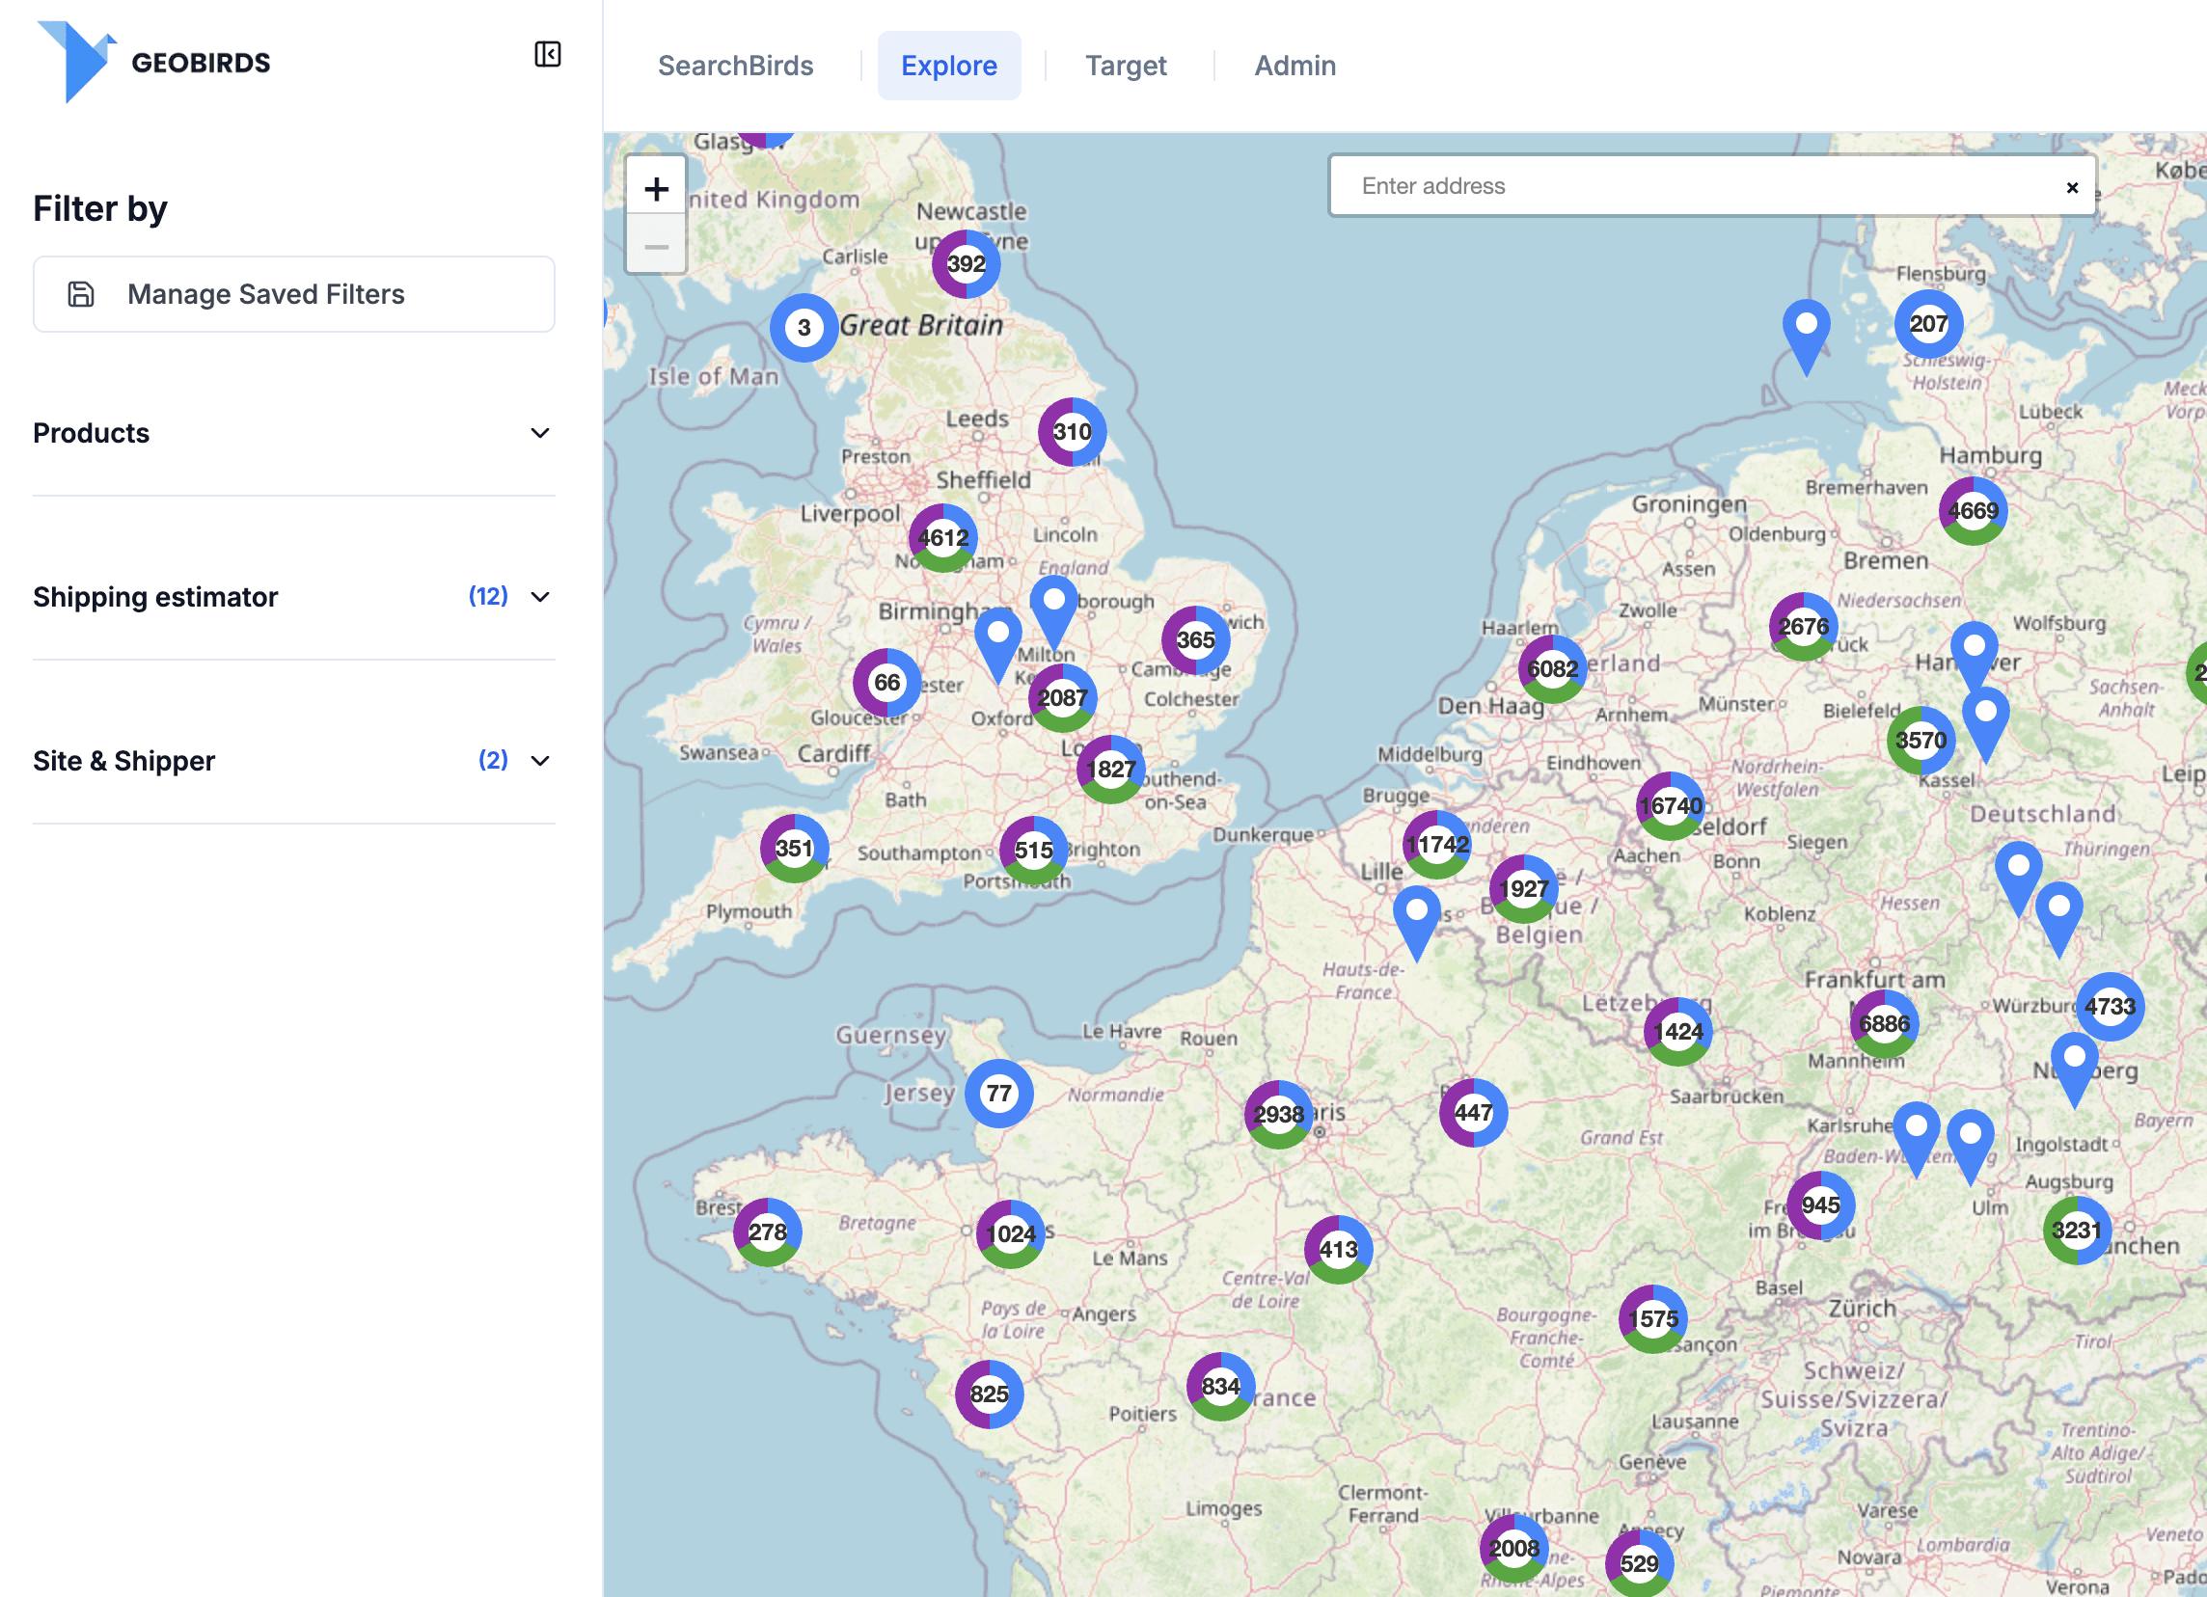The height and width of the screenshot is (1597, 2207).
Task: Expand the Shipping estimator section
Action: pos(541,597)
